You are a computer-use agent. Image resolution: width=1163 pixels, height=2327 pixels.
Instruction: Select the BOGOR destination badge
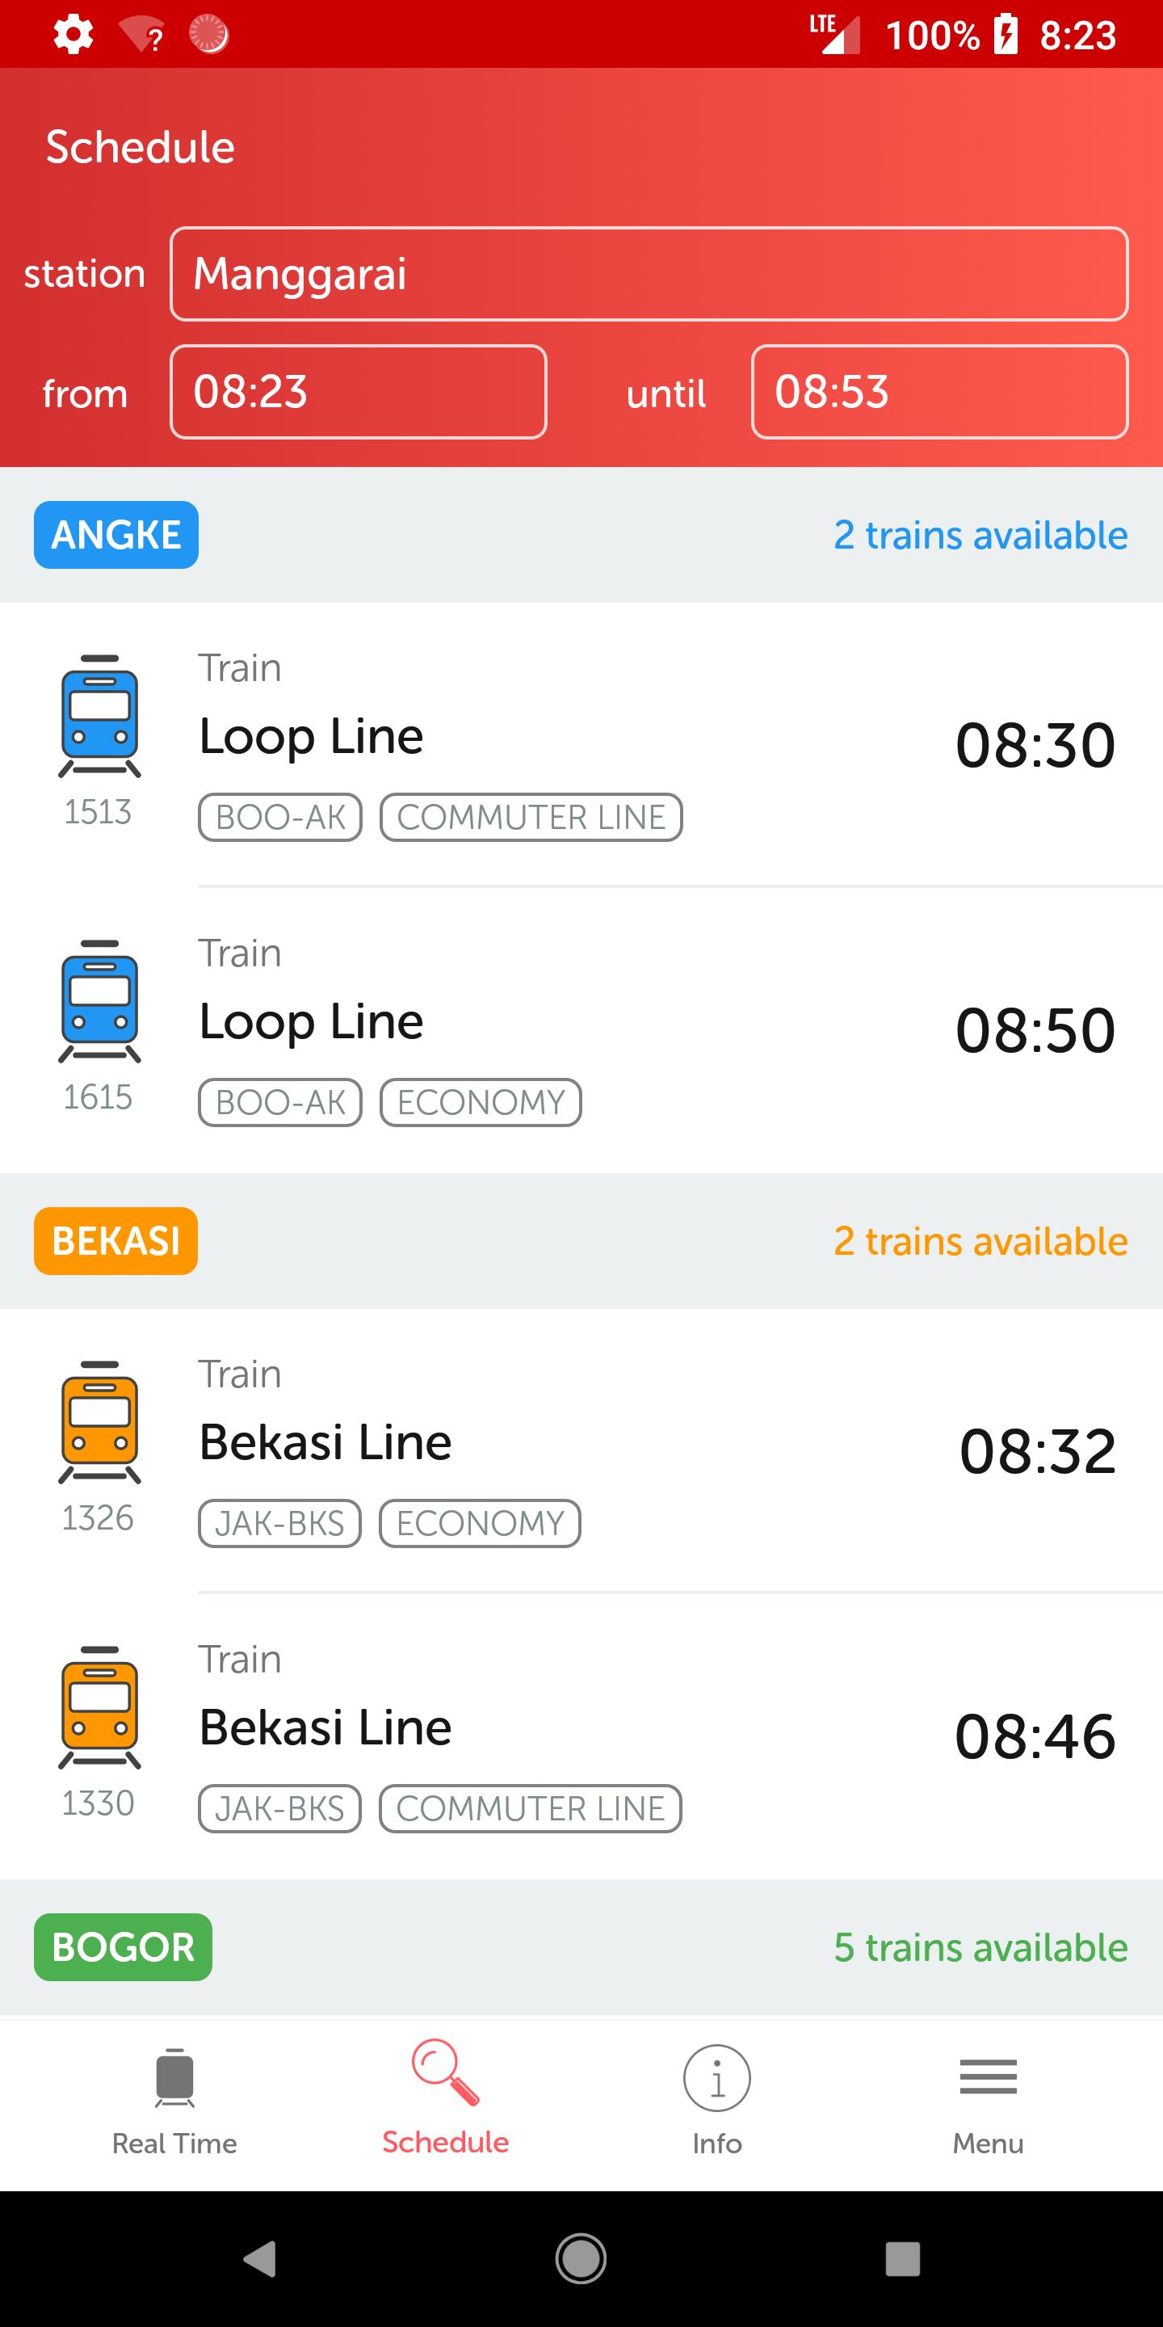pos(123,1947)
